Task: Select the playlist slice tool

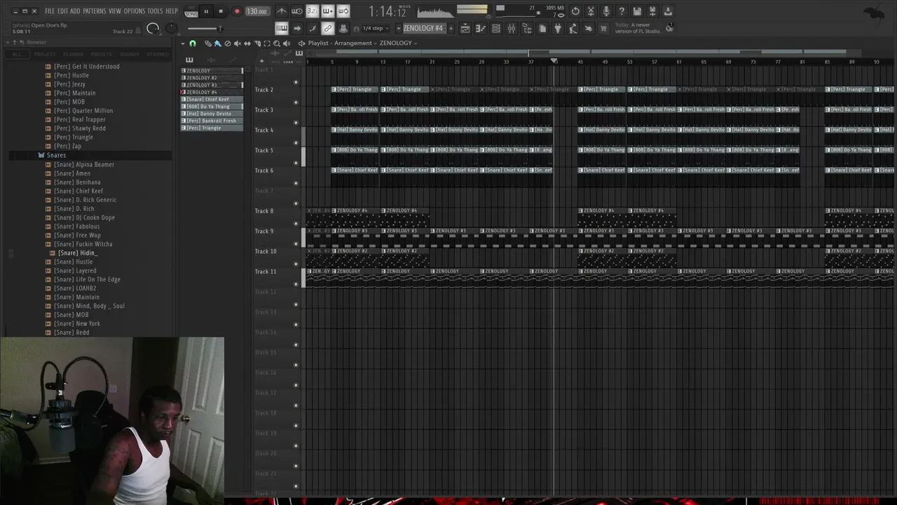Action: point(257,43)
